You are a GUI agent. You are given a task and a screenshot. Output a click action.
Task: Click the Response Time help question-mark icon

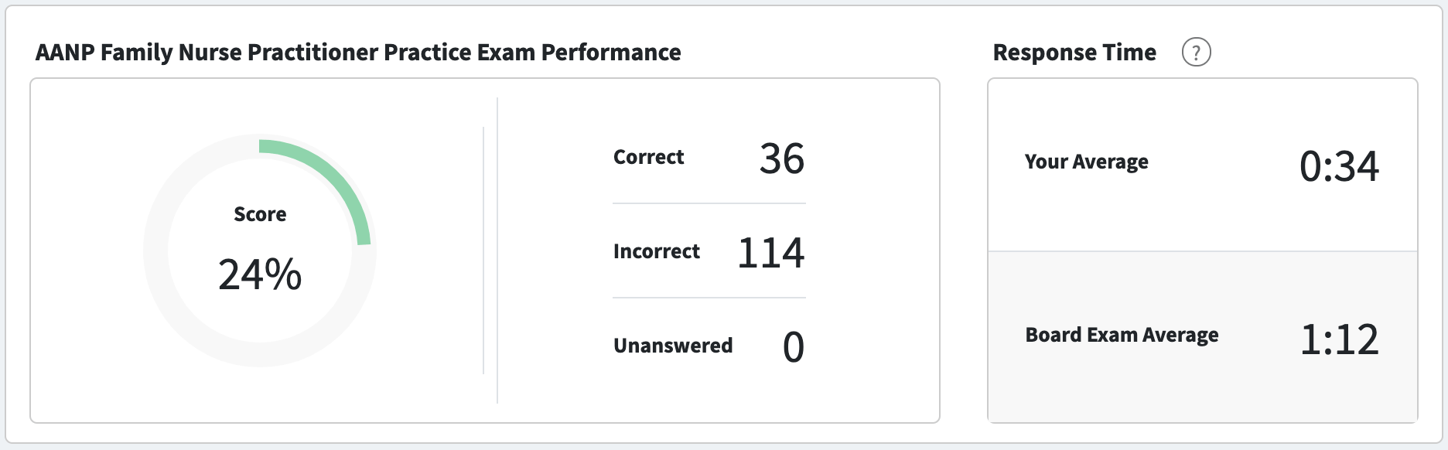[x=1196, y=53]
